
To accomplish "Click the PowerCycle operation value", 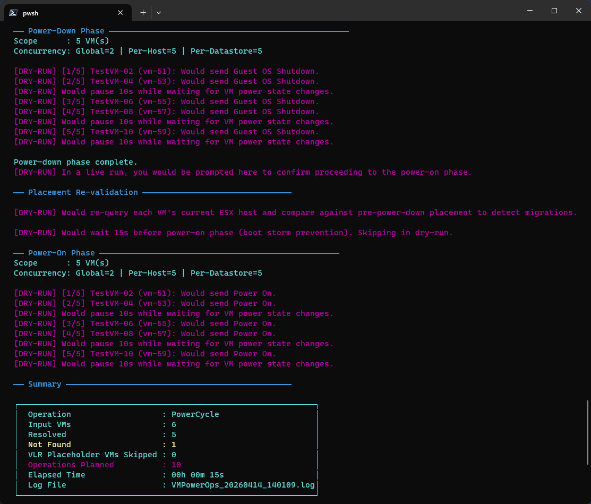I will pyautogui.click(x=195, y=414).
